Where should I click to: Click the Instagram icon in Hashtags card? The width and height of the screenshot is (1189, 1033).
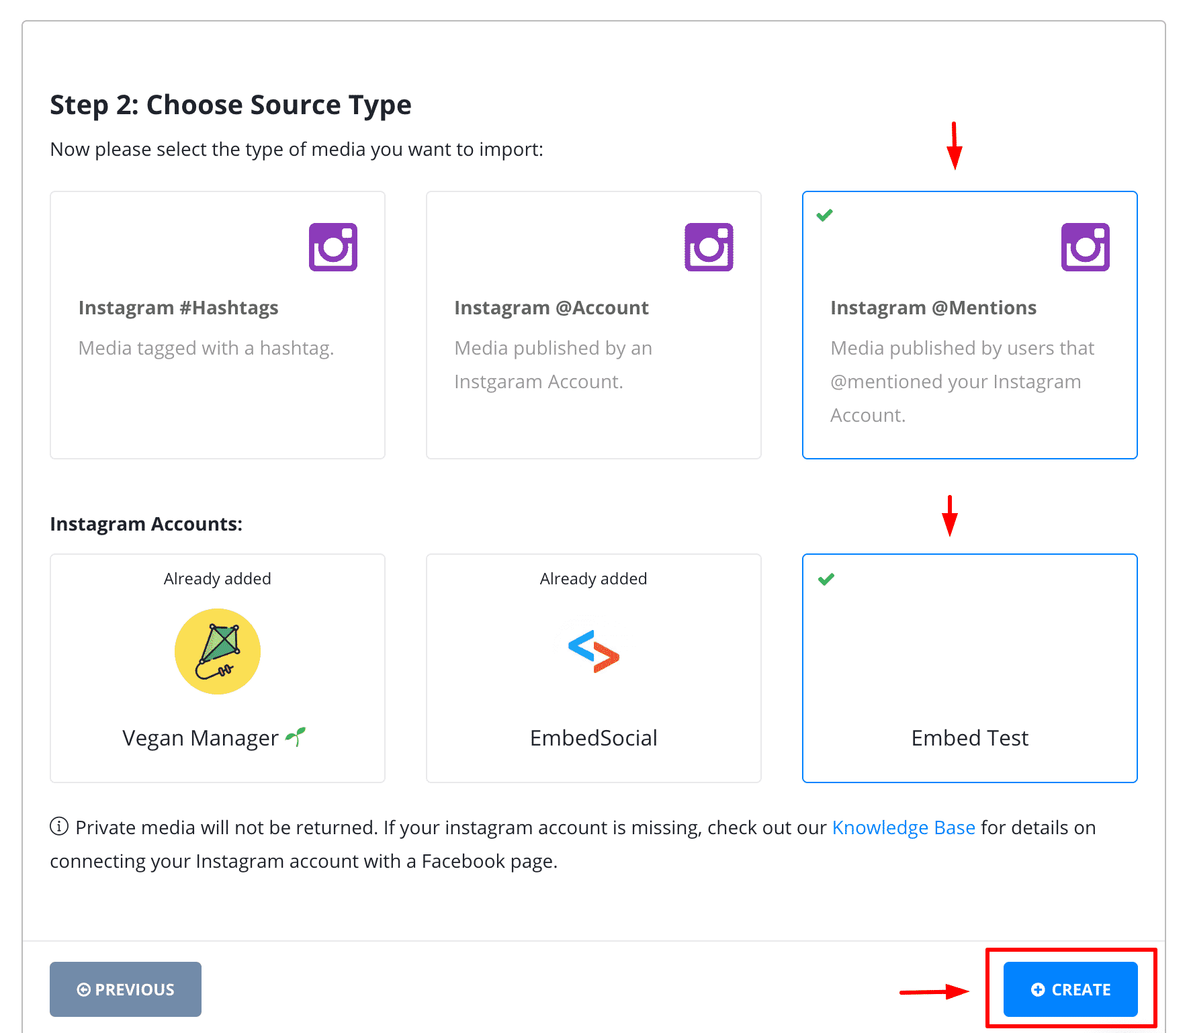(333, 247)
